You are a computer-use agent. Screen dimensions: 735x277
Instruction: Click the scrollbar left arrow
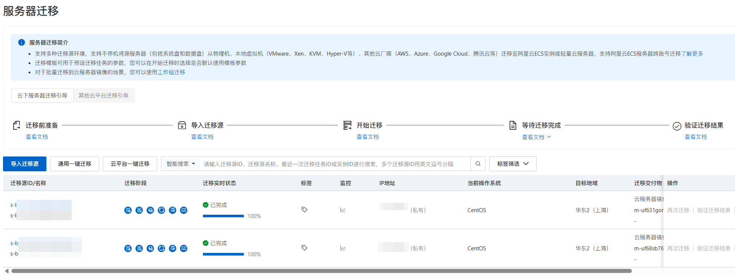click(7, 271)
